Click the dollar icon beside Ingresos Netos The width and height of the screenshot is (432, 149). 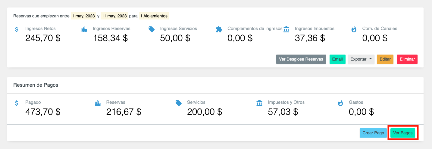(17, 29)
